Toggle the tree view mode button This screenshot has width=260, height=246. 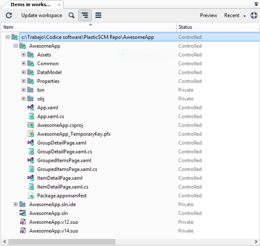point(85,15)
